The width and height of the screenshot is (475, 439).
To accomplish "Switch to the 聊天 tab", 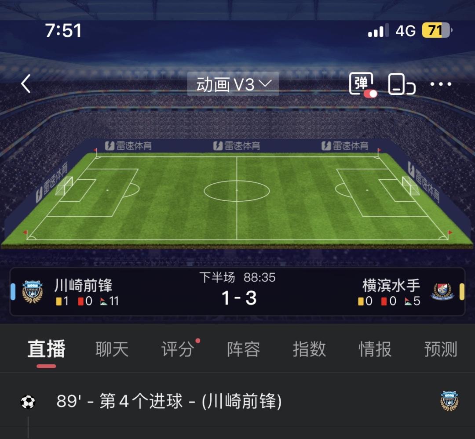I will [x=112, y=349].
